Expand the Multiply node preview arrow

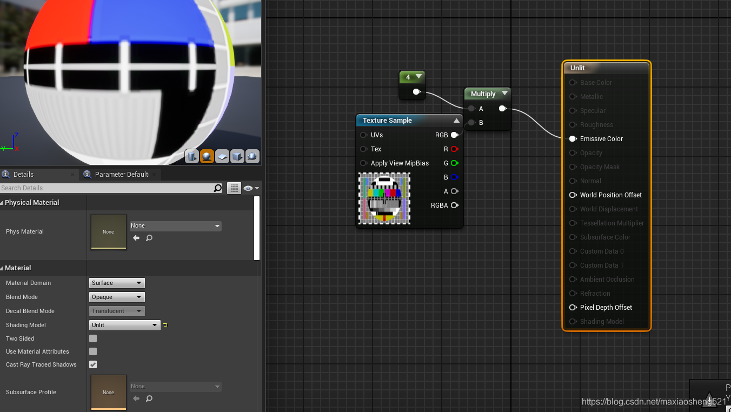504,94
